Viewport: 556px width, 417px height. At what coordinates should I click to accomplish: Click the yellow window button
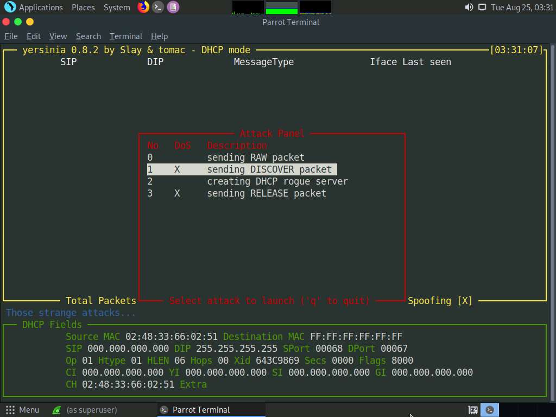click(30, 22)
